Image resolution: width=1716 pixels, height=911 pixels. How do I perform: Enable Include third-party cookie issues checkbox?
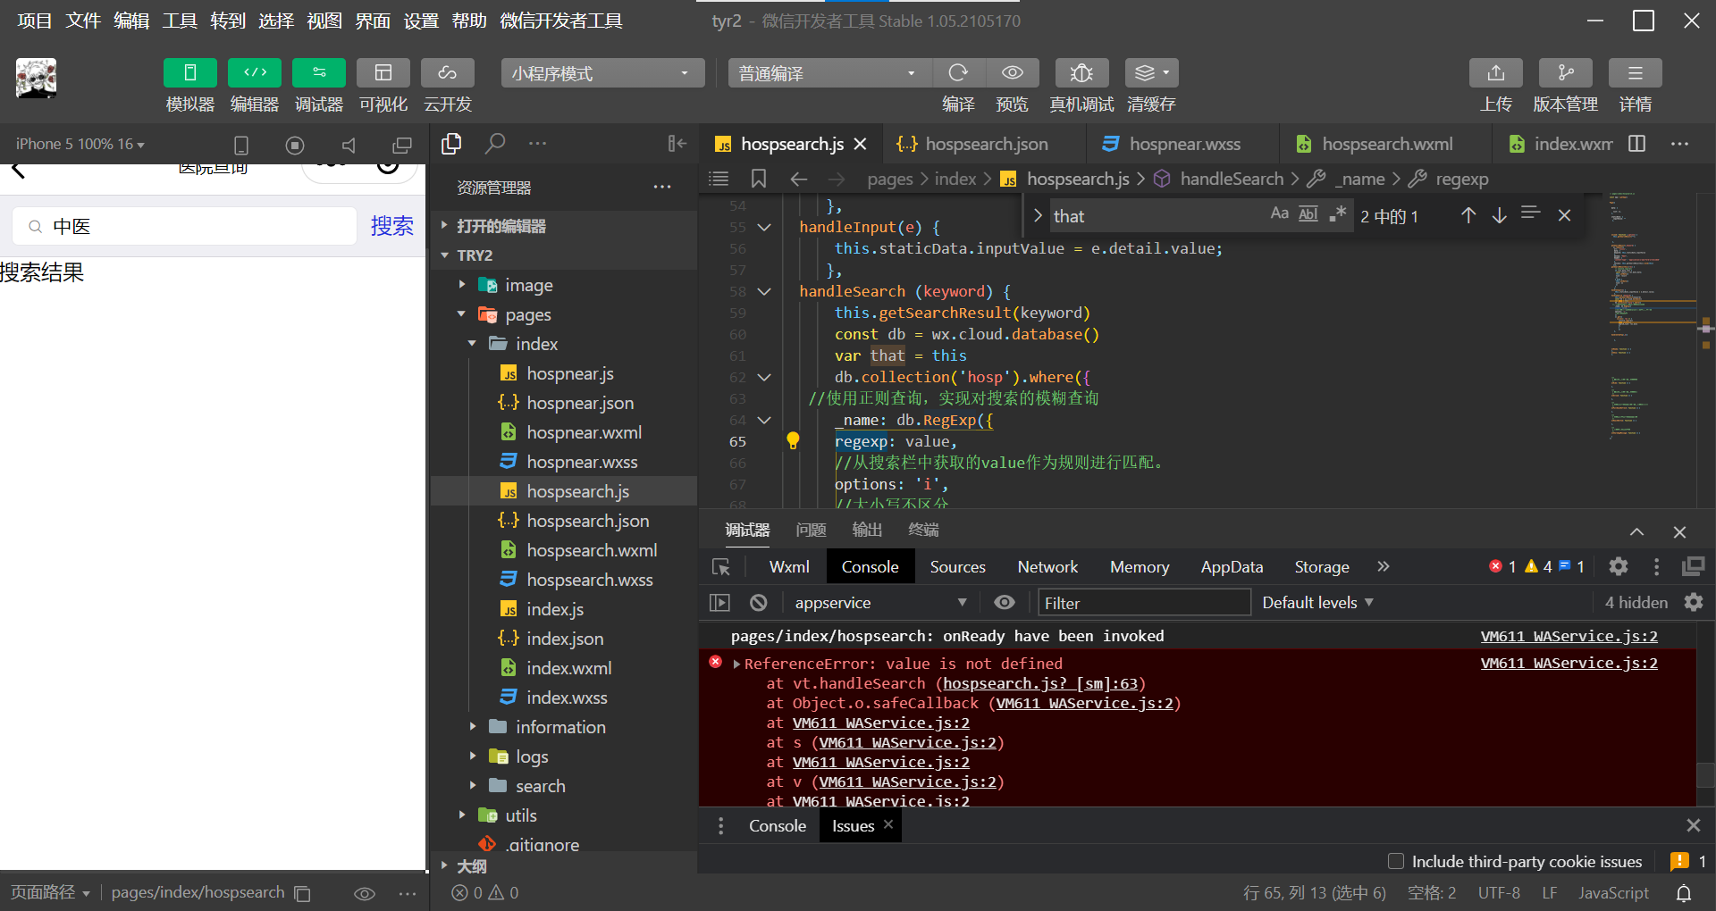[x=1395, y=861]
